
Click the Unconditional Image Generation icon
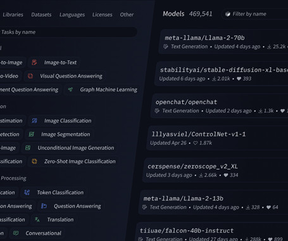28,148
